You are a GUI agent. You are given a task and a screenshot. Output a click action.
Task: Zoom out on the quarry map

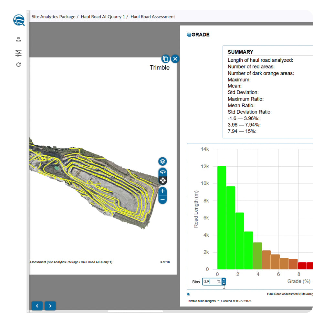pyautogui.click(x=162, y=200)
